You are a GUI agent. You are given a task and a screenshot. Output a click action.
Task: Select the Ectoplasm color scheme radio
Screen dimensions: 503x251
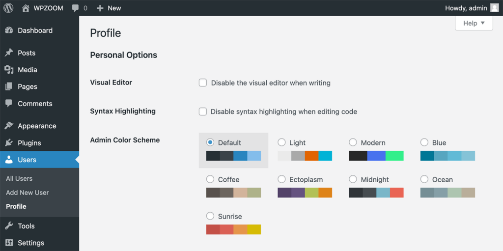click(281, 179)
